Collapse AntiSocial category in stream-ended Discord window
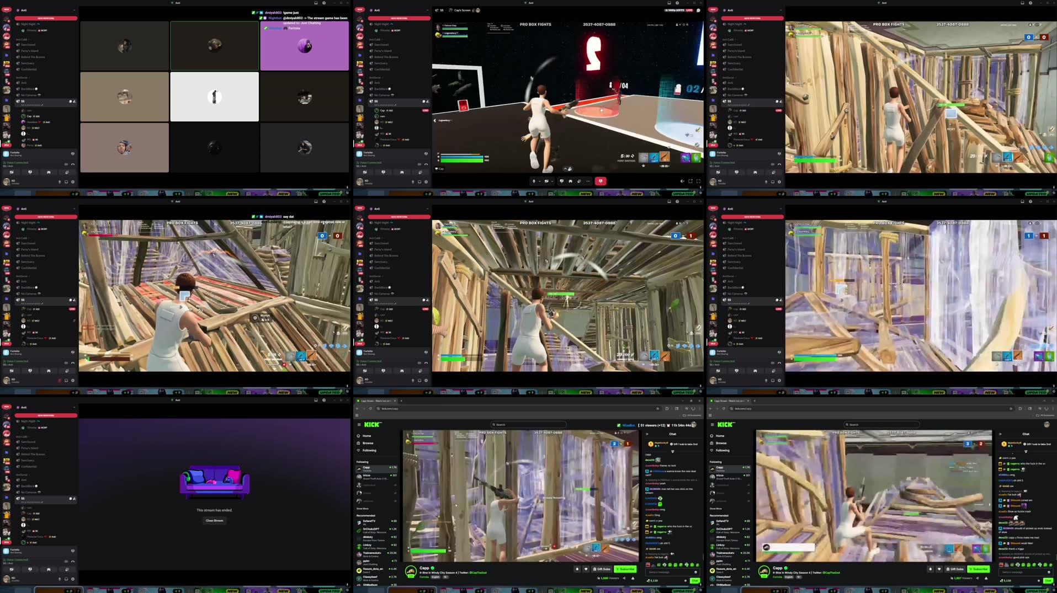 tap(24, 474)
